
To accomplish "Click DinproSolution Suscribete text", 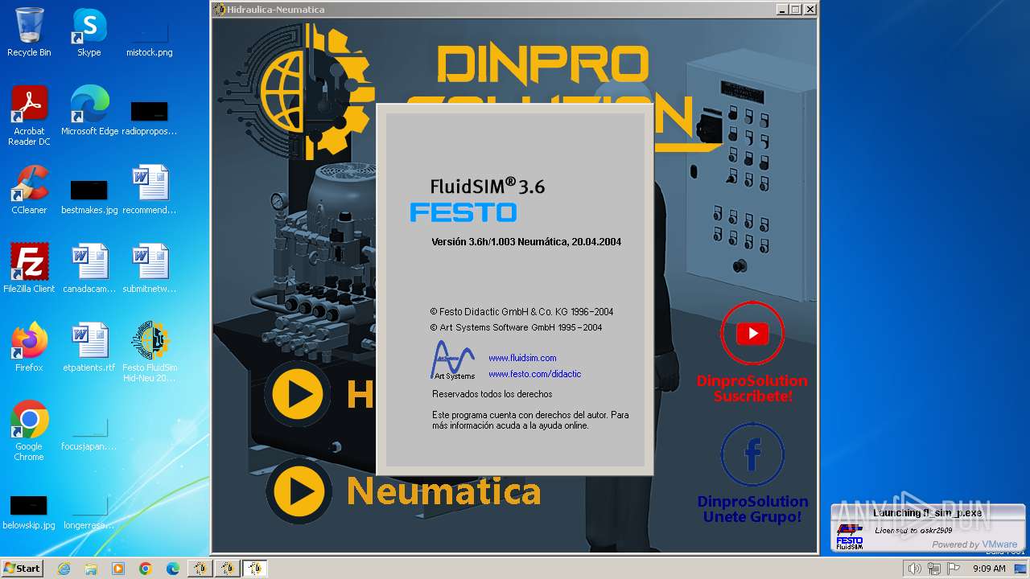I will point(752,388).
